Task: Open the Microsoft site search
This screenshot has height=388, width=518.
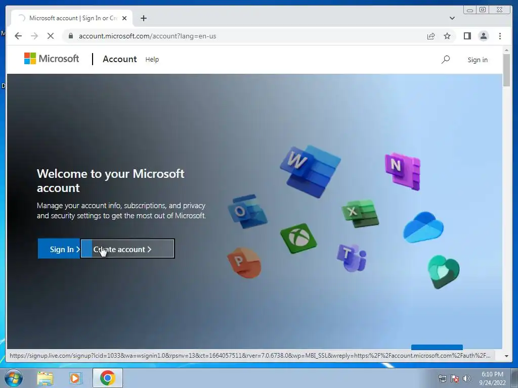Action: pos(446,60)
